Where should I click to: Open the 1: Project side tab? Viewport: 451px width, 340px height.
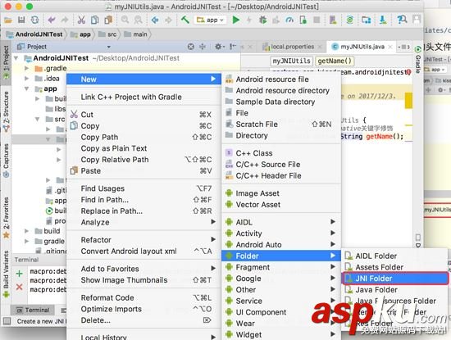[6, 62]
